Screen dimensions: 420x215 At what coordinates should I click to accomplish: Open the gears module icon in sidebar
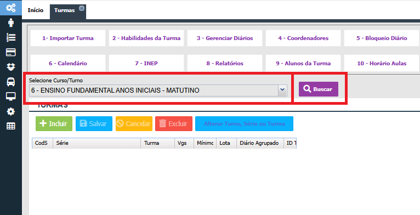(x=11, y=8)
